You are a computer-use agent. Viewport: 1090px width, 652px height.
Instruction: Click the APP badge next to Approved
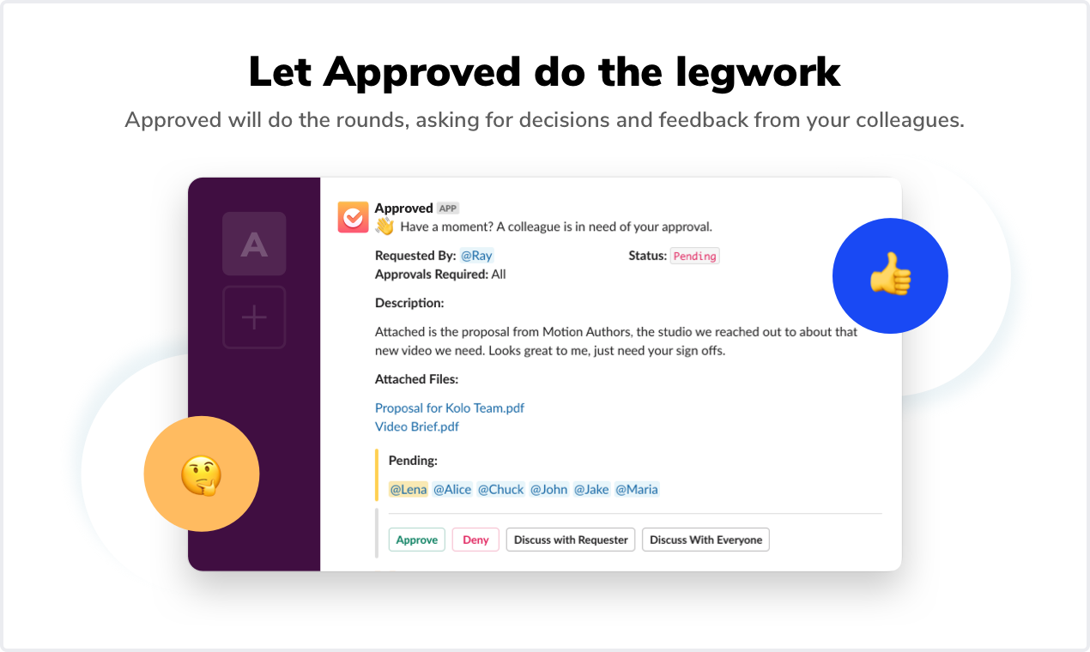(447, 208)
